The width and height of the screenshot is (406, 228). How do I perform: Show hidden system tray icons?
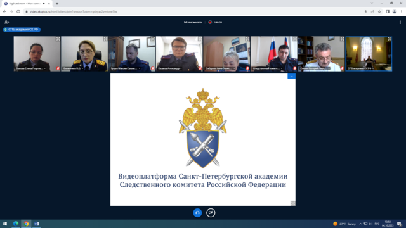[360, 224]
